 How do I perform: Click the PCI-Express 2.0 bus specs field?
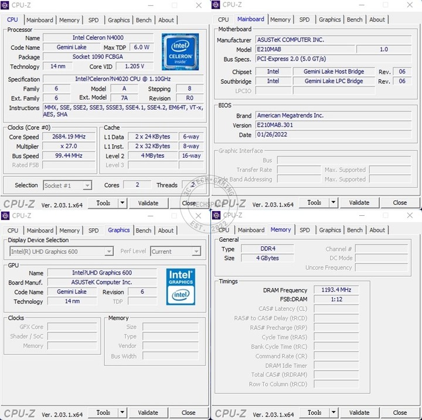[x=333, y=59]
